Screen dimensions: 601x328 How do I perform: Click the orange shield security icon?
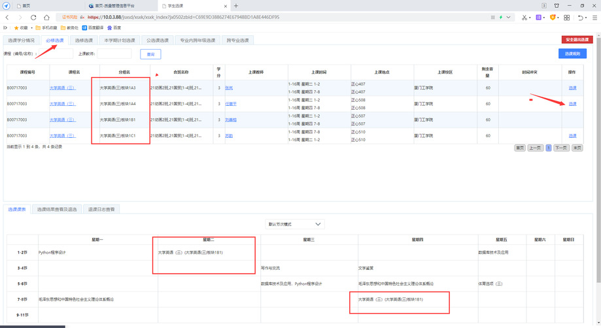pos(553,18)
